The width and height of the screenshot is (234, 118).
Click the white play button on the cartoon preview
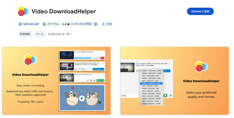click(x=82, y=98)
